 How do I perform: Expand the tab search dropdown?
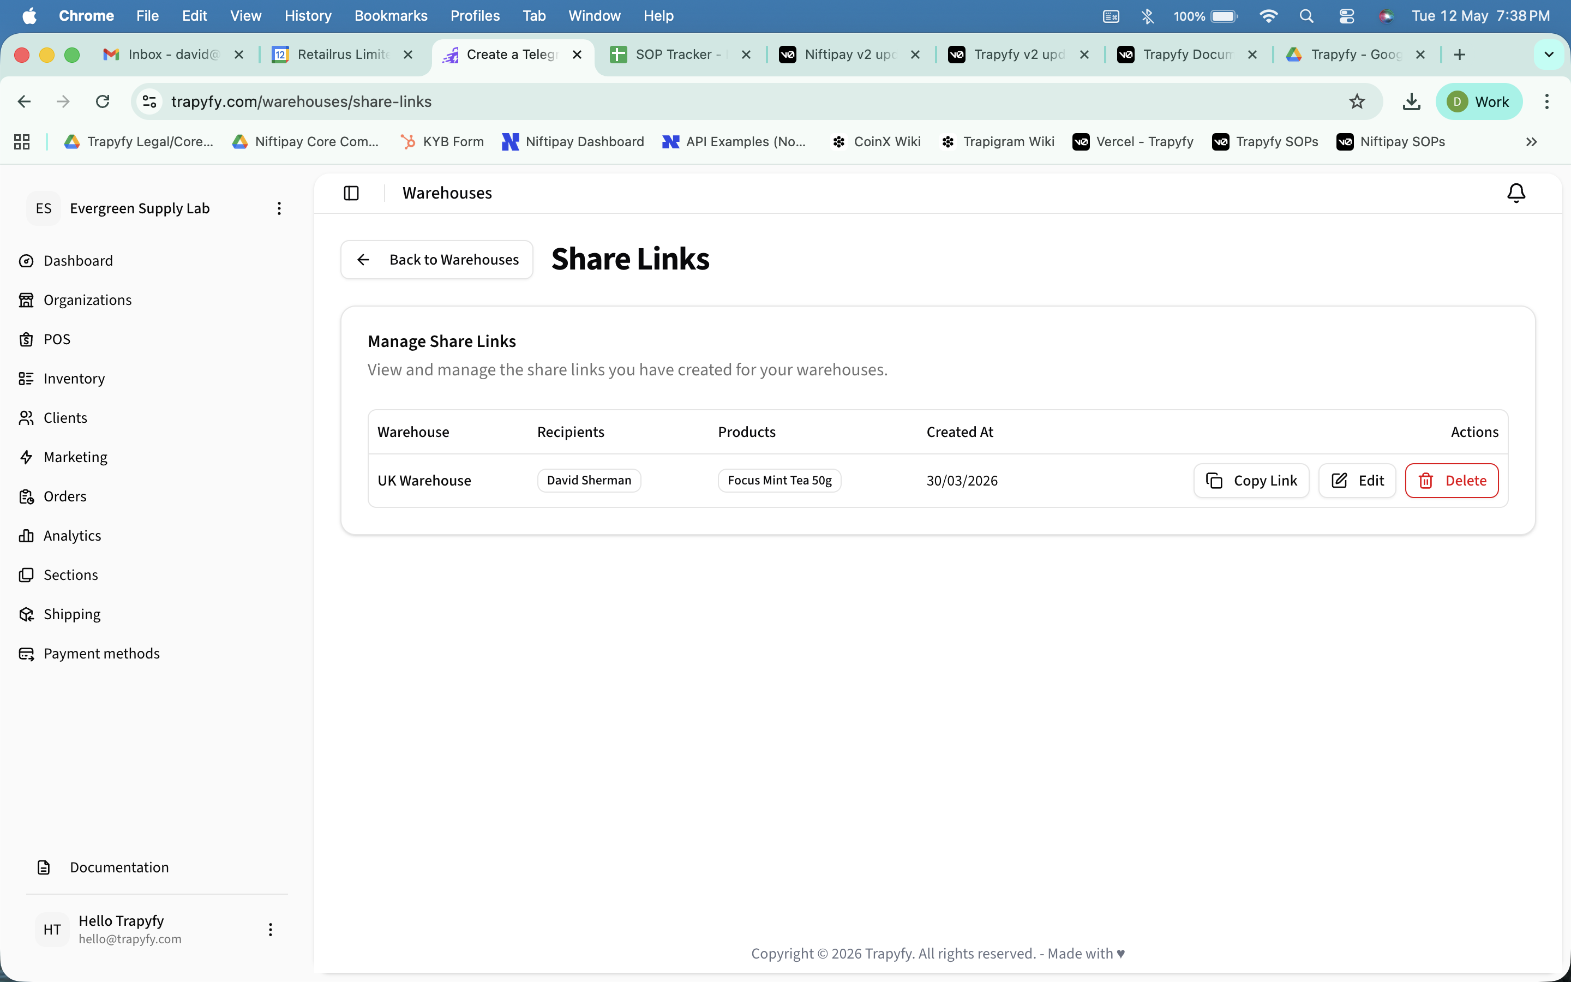pyautogui.click(x=1549, y=55)
